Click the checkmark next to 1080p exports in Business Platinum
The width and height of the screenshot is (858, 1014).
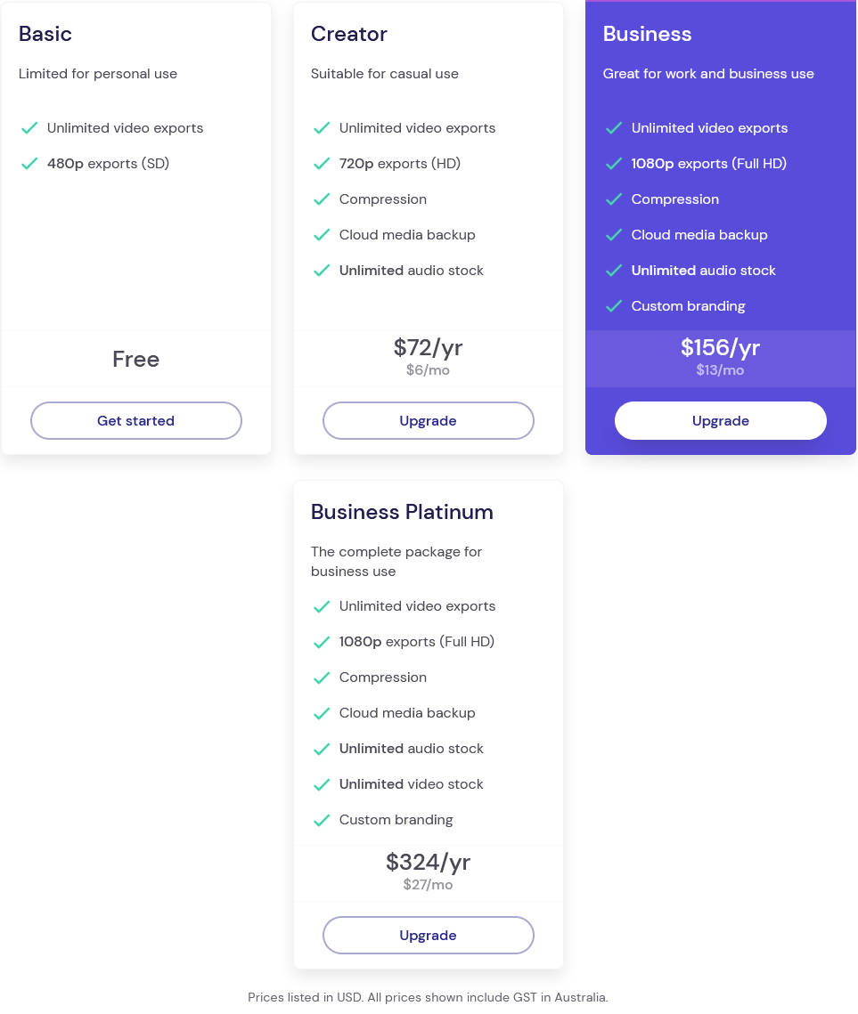click(x=322, y=642)
